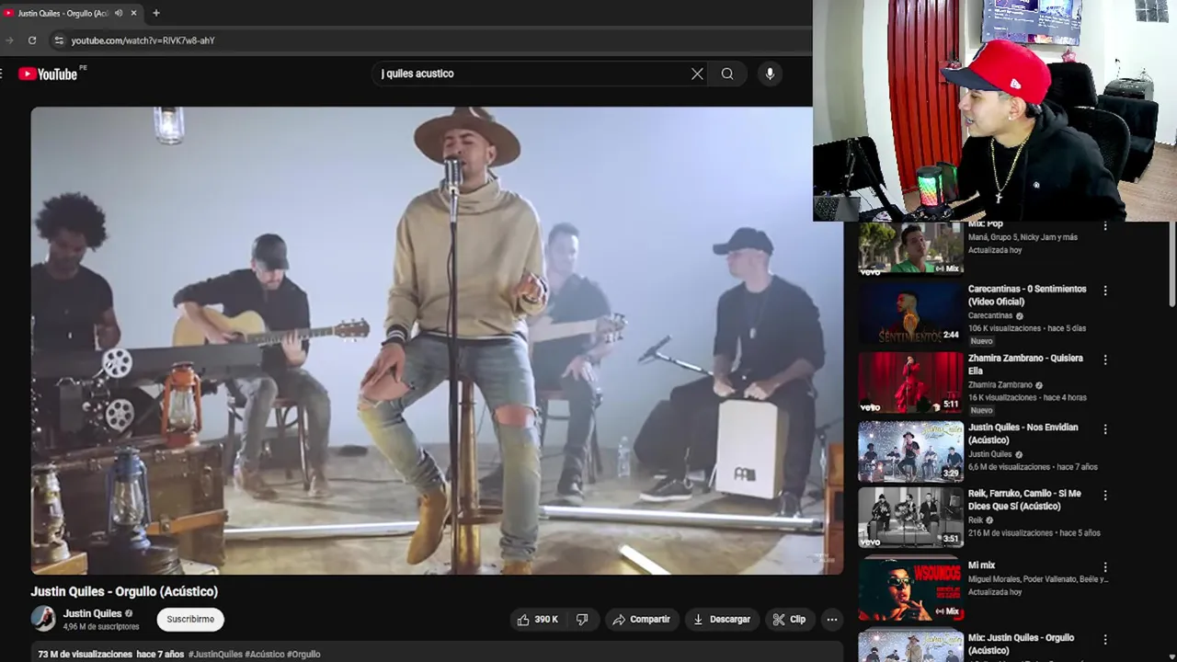
Task: Like the video showing 390 K
Action: point(538,620)
